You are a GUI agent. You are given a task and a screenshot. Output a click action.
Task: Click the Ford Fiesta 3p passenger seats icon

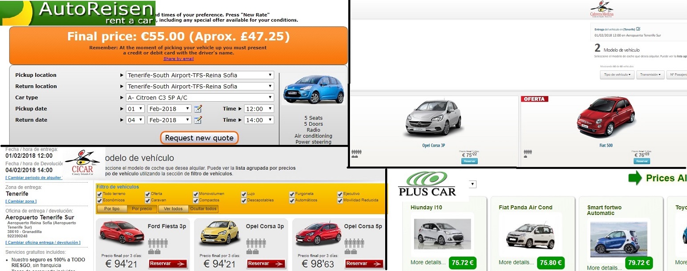158,243
